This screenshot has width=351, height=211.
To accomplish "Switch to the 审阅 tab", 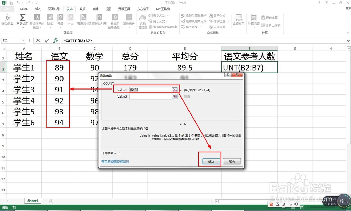I will (x=95, y=9).
